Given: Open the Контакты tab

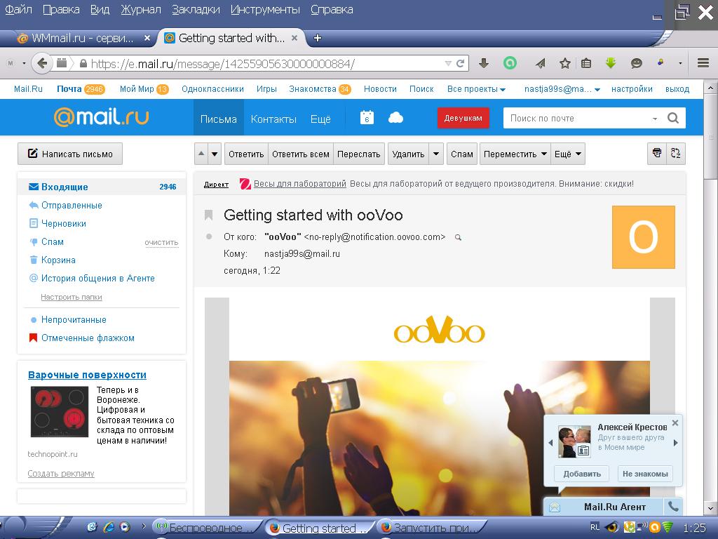Looking at the screenshot, I should click(274, 118).
